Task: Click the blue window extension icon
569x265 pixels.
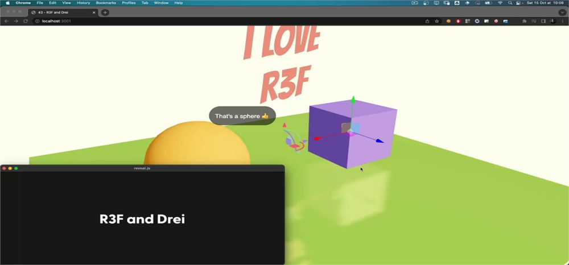Action: (x=505, y=21)
